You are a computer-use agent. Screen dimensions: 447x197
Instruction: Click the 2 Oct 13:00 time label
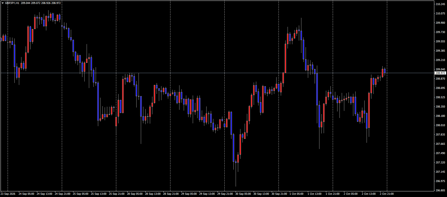pos(369,194)
